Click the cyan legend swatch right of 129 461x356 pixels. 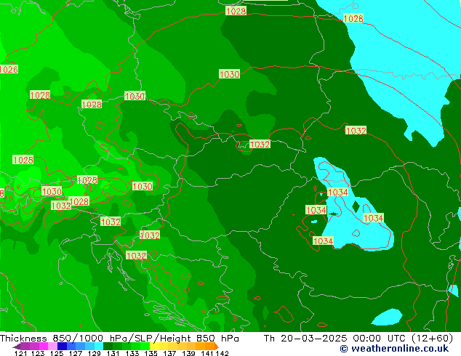pos(99,346)
